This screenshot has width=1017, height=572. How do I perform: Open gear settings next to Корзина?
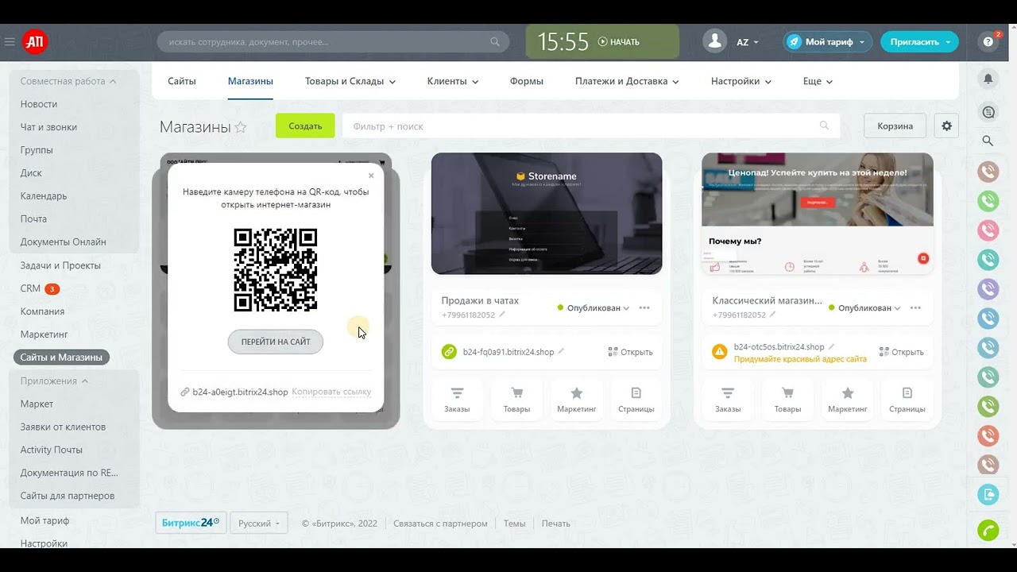(x=946, y=126)
